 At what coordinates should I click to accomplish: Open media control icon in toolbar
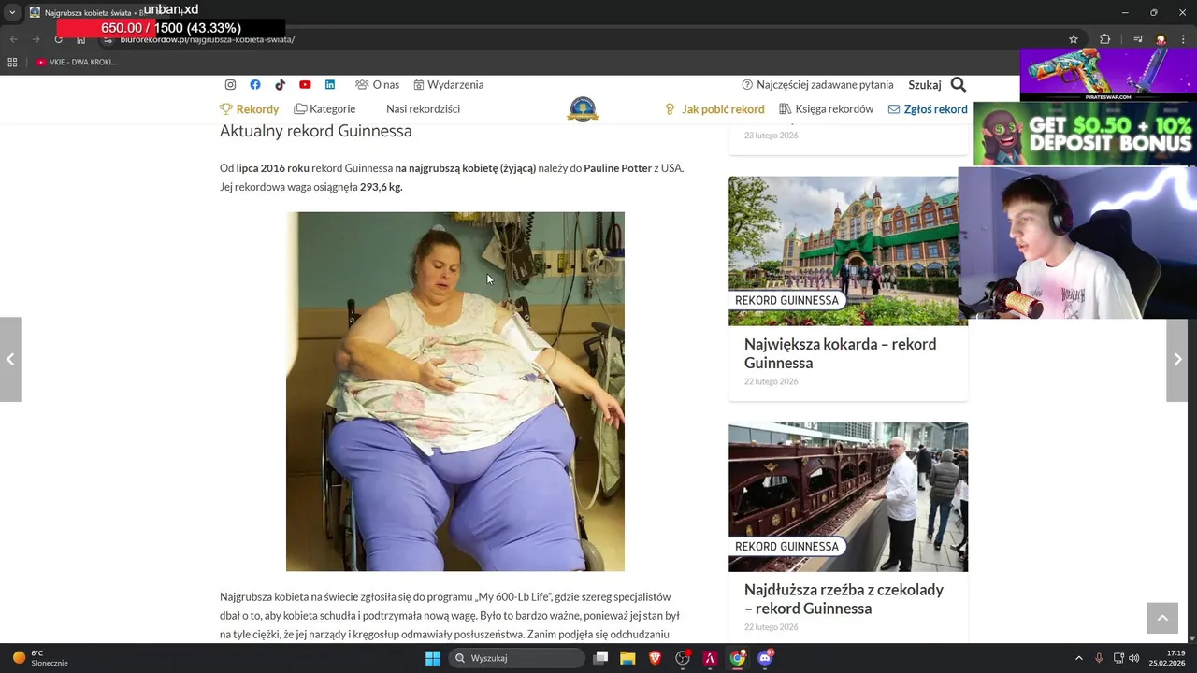point(1138,39)
